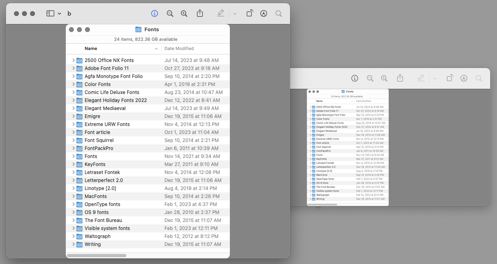Screen dimensions: 497x264
Task: Toggle the blue Inspector info button in window b
Action: coord(154,14)
